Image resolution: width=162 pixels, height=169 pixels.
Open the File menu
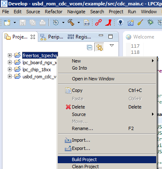[x=5, y=12]
